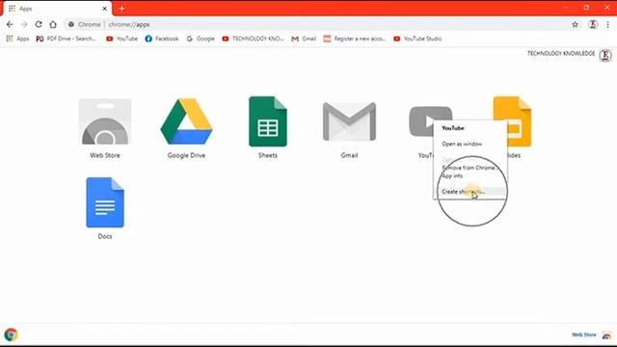Open a new tab with plus button
The width and height of the screenshot is (617, 347).
coord(121,9)
